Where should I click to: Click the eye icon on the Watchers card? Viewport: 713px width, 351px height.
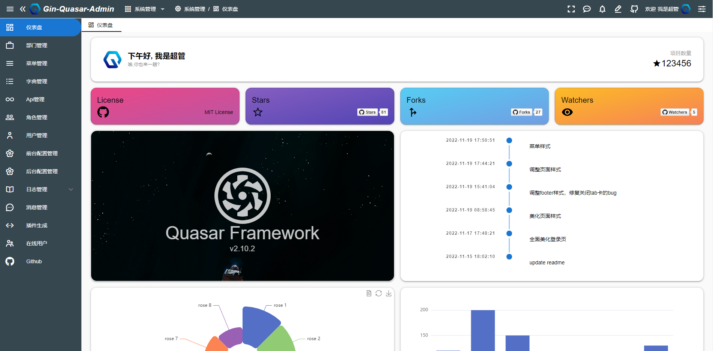(567, 112)
